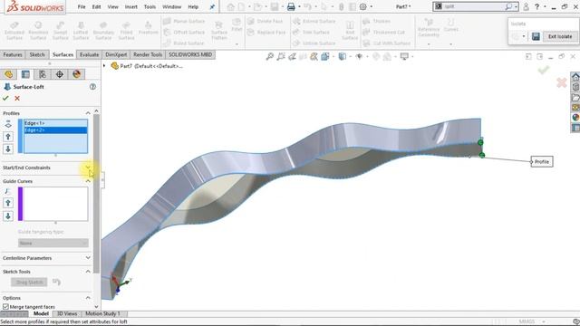Open the search options dropdown arrow
This screenshot has height=326, width=580.
click(516, 6)
